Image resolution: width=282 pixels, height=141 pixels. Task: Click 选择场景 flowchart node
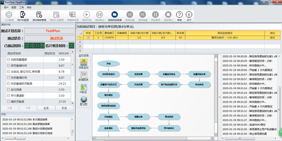139,74
